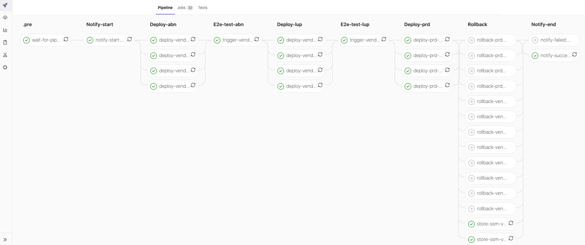The width and height of the screenshot is (585, 245).
Task: Open Wiki book icon in sidebar
Action: 5,42
